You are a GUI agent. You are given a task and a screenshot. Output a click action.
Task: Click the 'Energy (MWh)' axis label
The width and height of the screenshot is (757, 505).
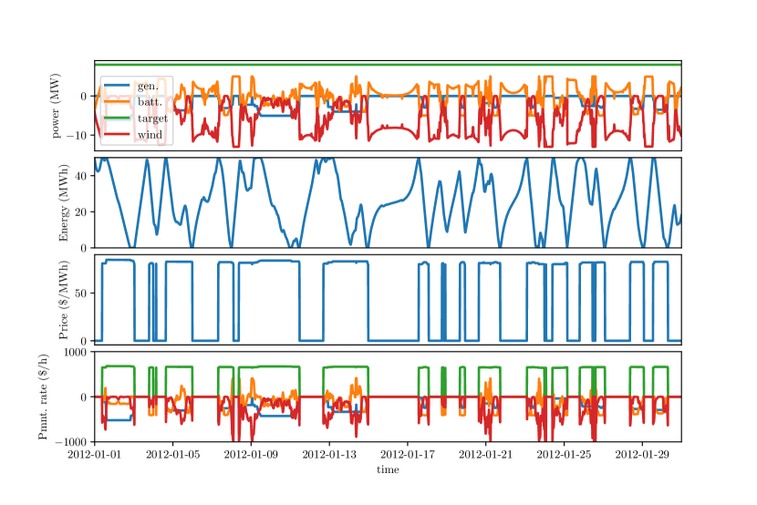(63, 203)
